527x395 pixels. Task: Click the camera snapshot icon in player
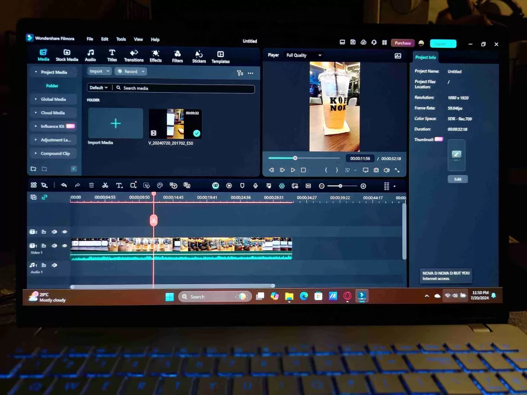point(376,170)
